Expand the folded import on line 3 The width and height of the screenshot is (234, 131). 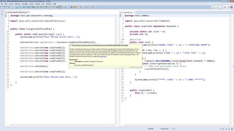10,21
